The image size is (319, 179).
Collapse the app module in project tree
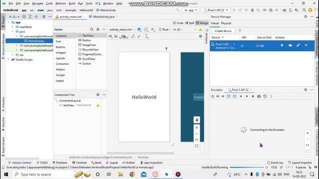pyautogui.click(x=8, y=22)
